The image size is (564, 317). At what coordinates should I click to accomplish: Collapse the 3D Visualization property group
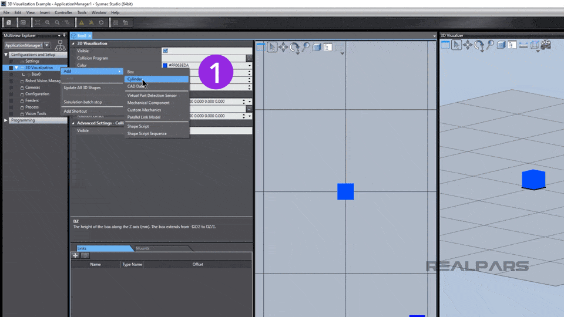point(73,43)
